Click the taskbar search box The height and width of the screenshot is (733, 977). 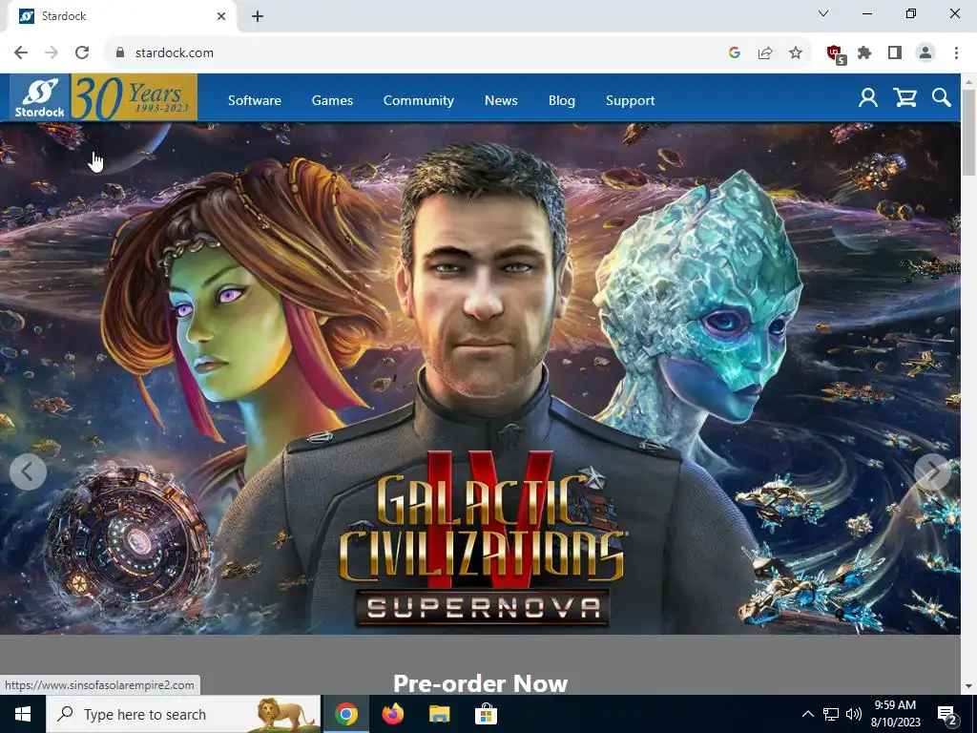[x=183, y=714]
